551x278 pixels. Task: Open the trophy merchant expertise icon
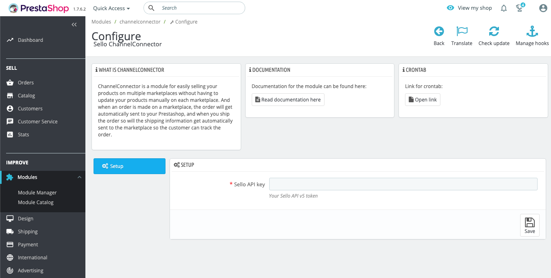click(520, 8)
